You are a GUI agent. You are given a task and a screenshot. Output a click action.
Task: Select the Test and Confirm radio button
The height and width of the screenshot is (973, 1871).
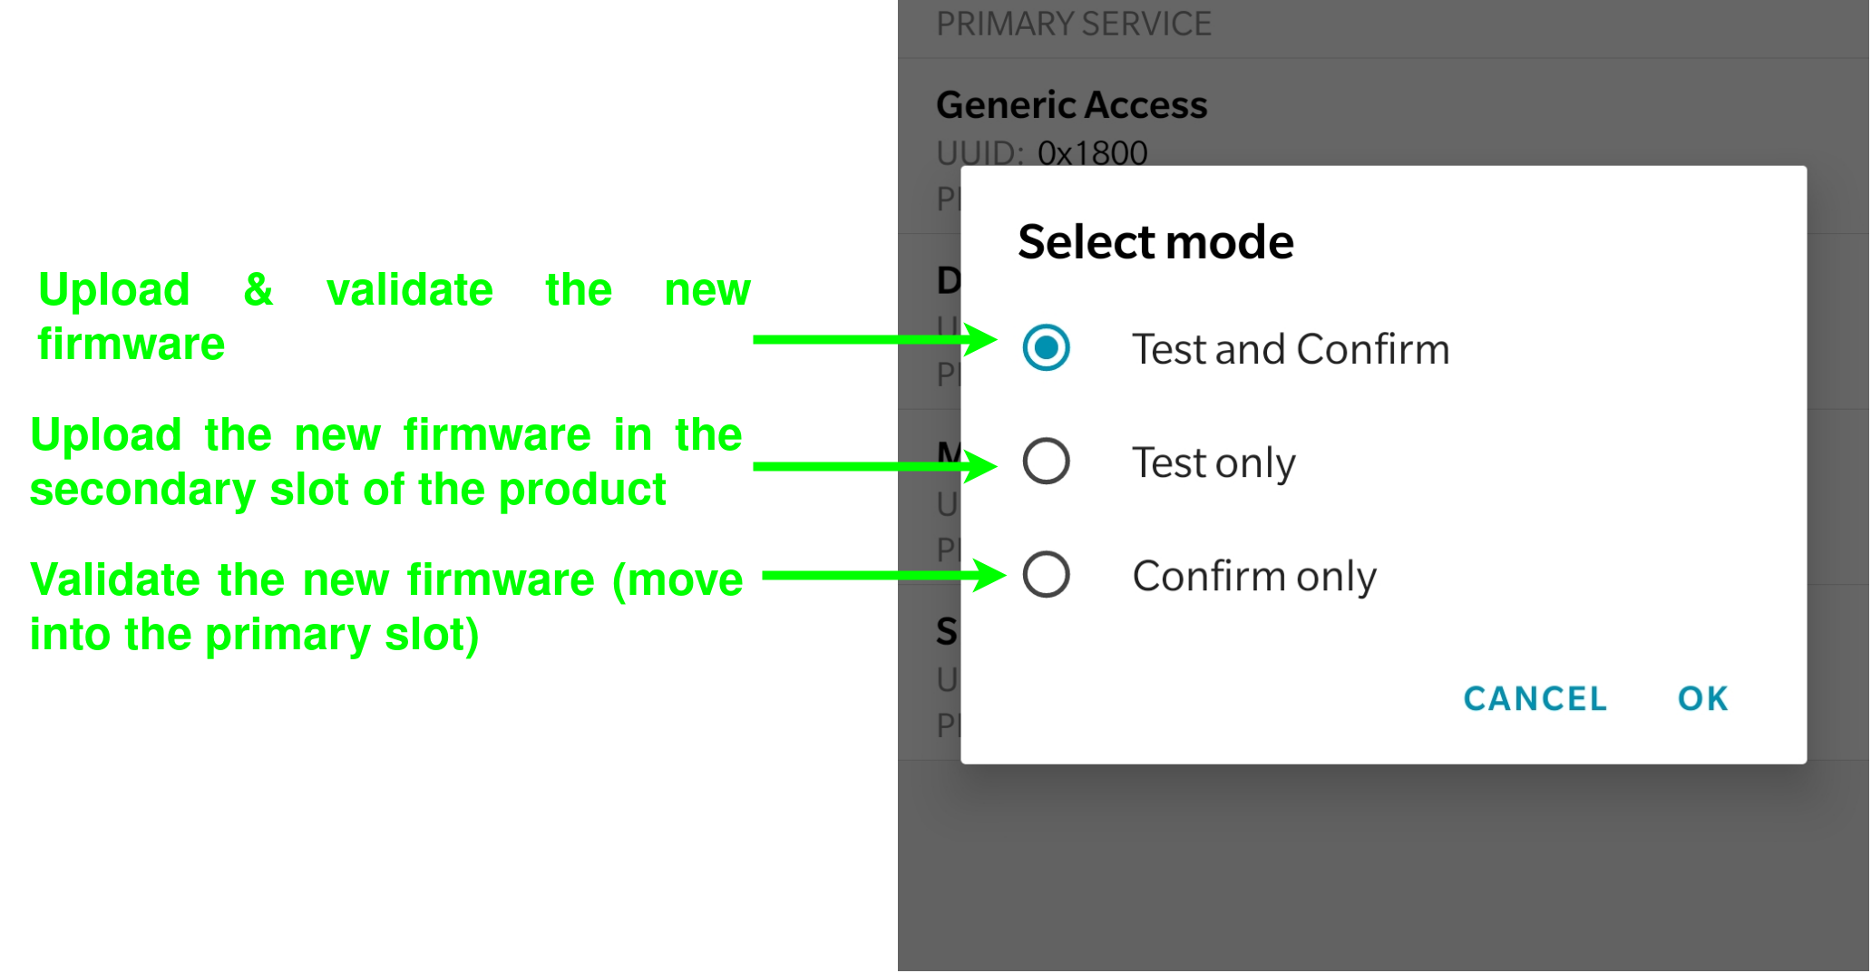(x=1046, y=348)
